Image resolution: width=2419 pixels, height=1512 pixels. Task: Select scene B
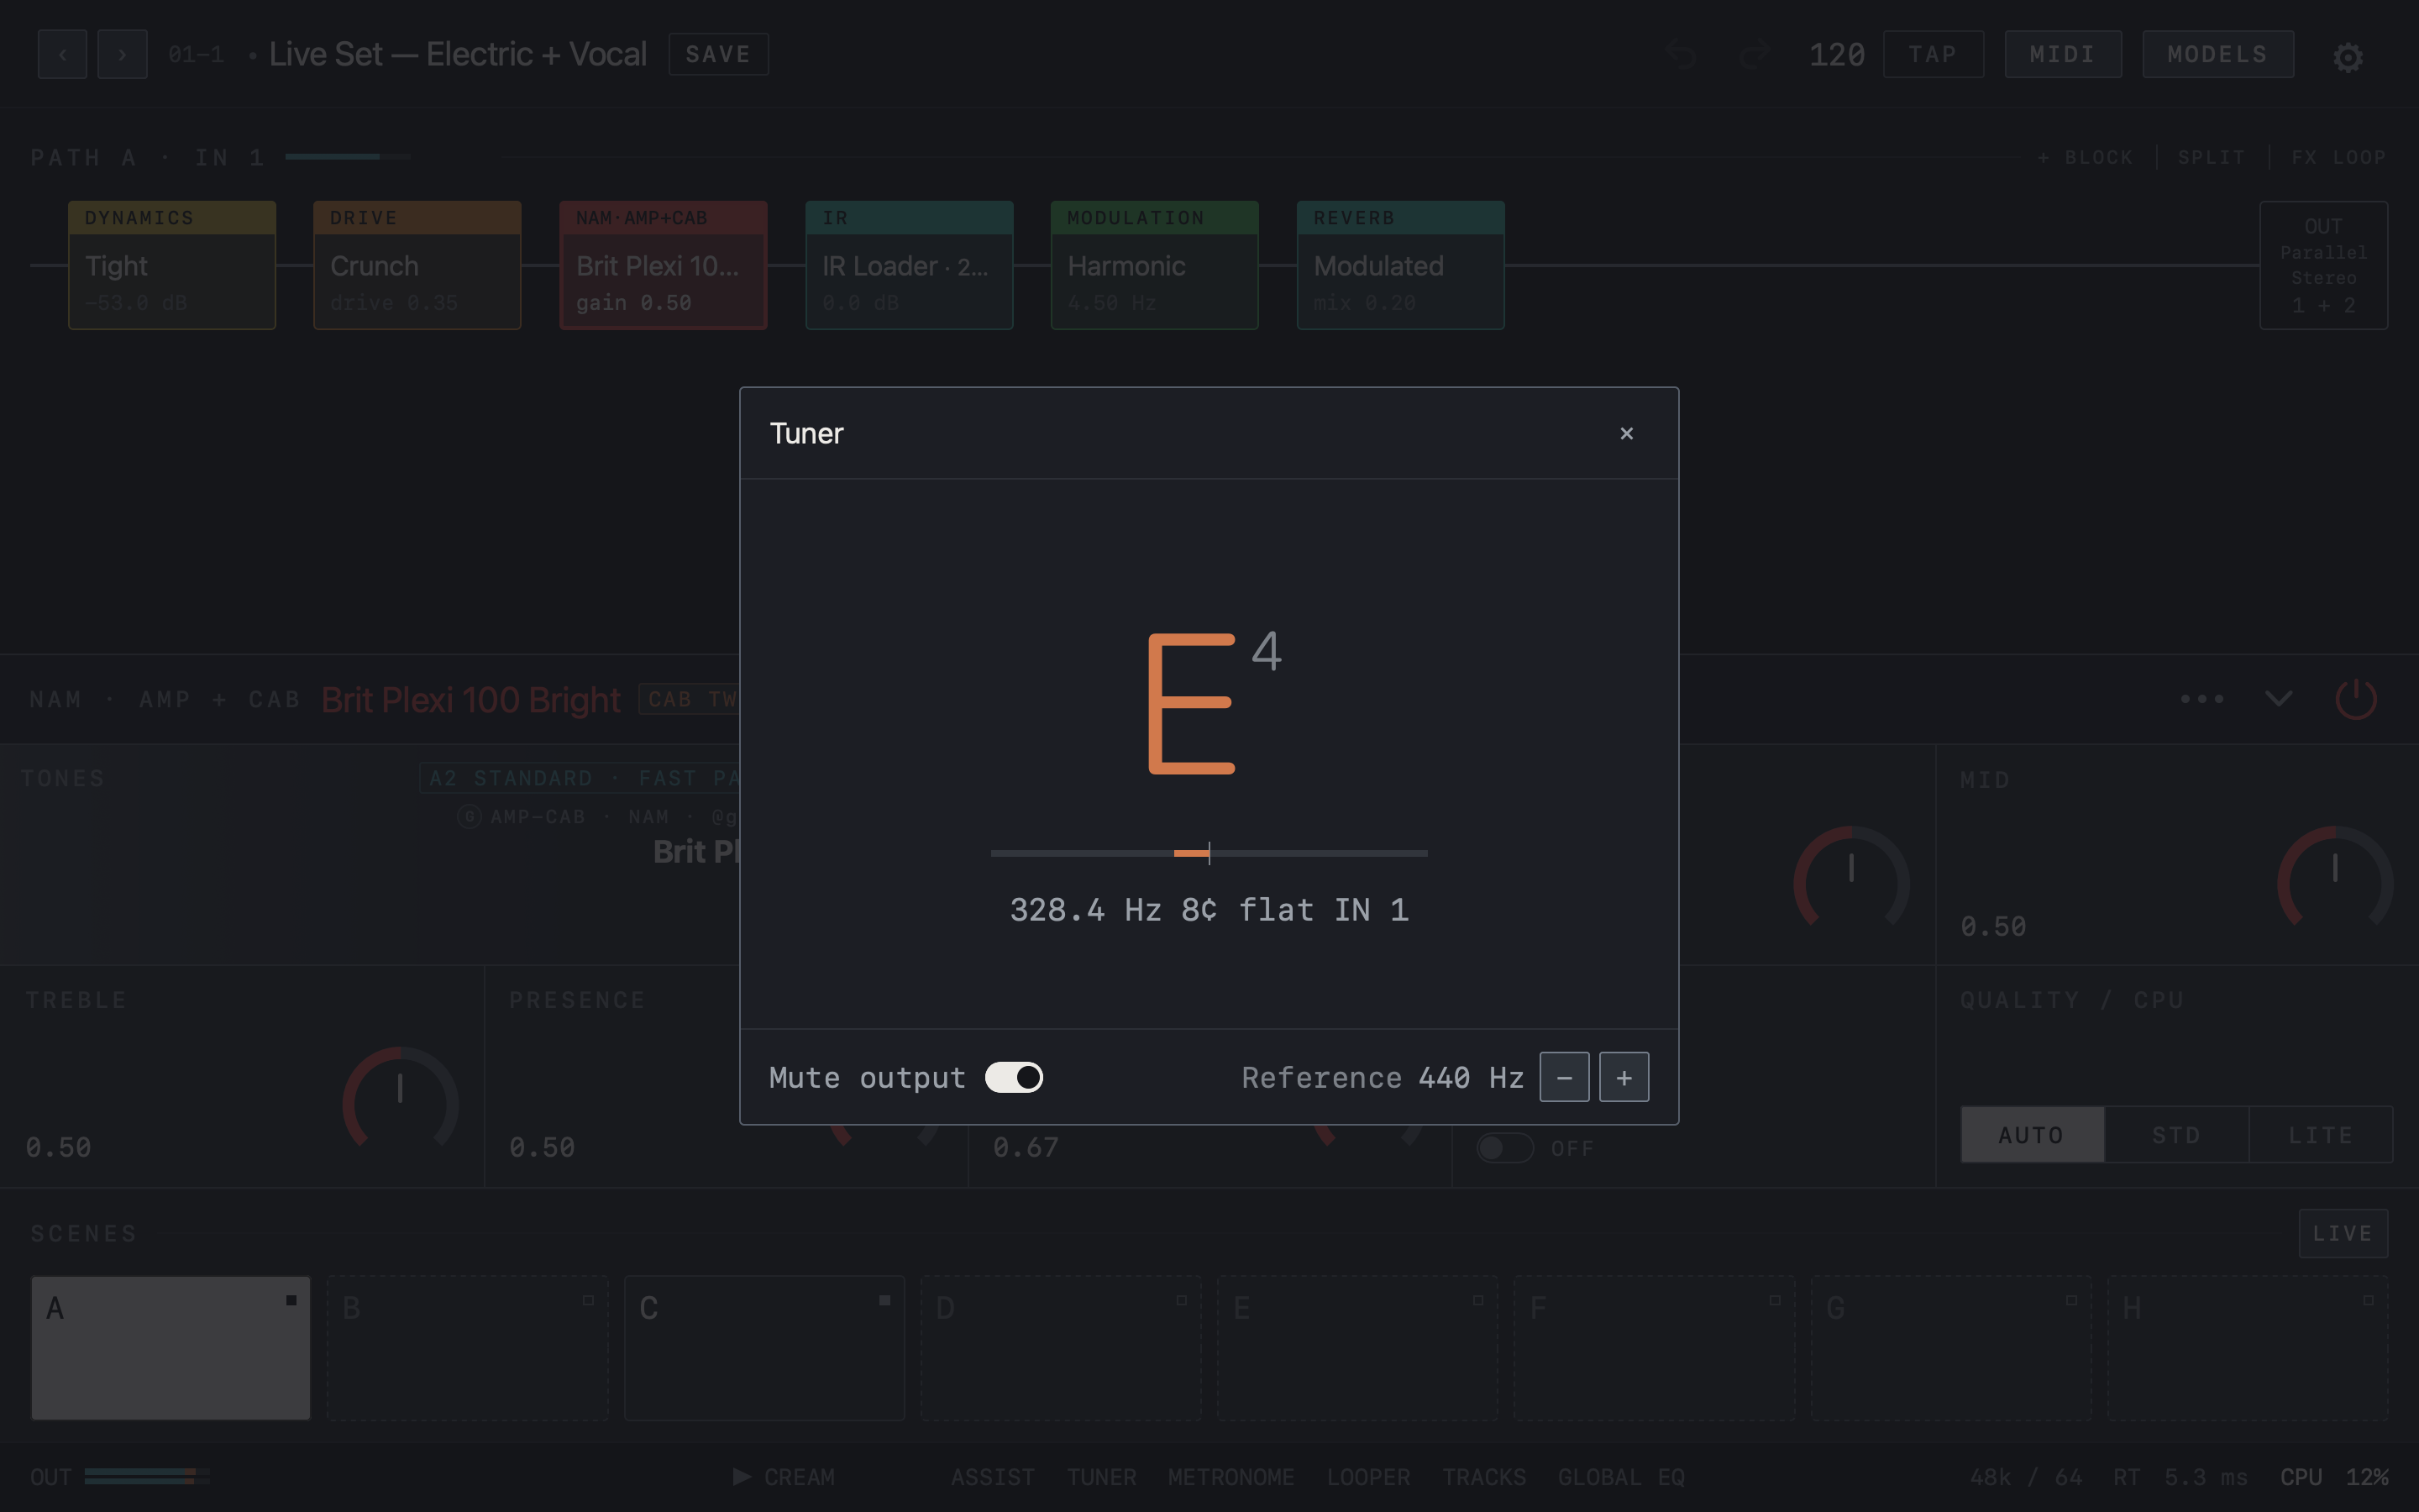467,1347
